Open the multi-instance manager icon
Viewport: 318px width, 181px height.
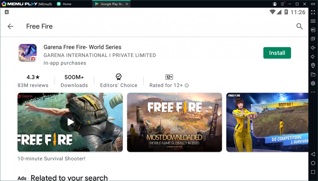point(313,39)
